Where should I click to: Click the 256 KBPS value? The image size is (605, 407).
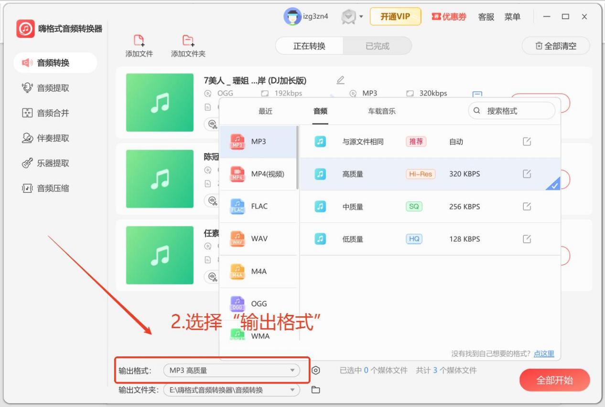click(x=465, y=207)
